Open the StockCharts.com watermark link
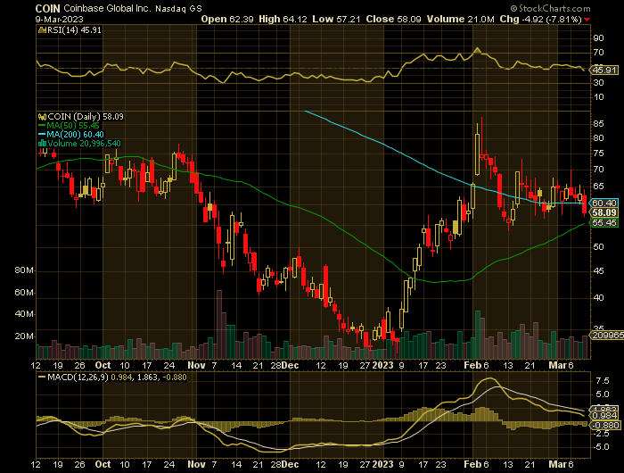The image size is (624, 473). [550, 8]
